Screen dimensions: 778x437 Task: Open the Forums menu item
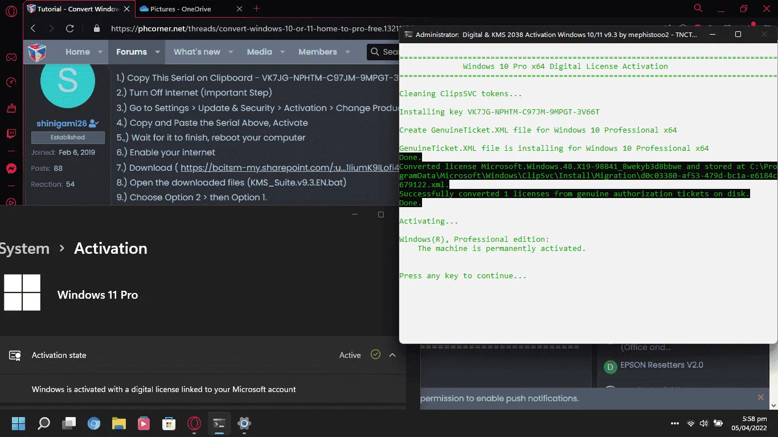click(x=132, y=52)
